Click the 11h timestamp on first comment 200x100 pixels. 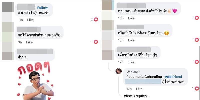pyautogui.click(x=20, y=20)
